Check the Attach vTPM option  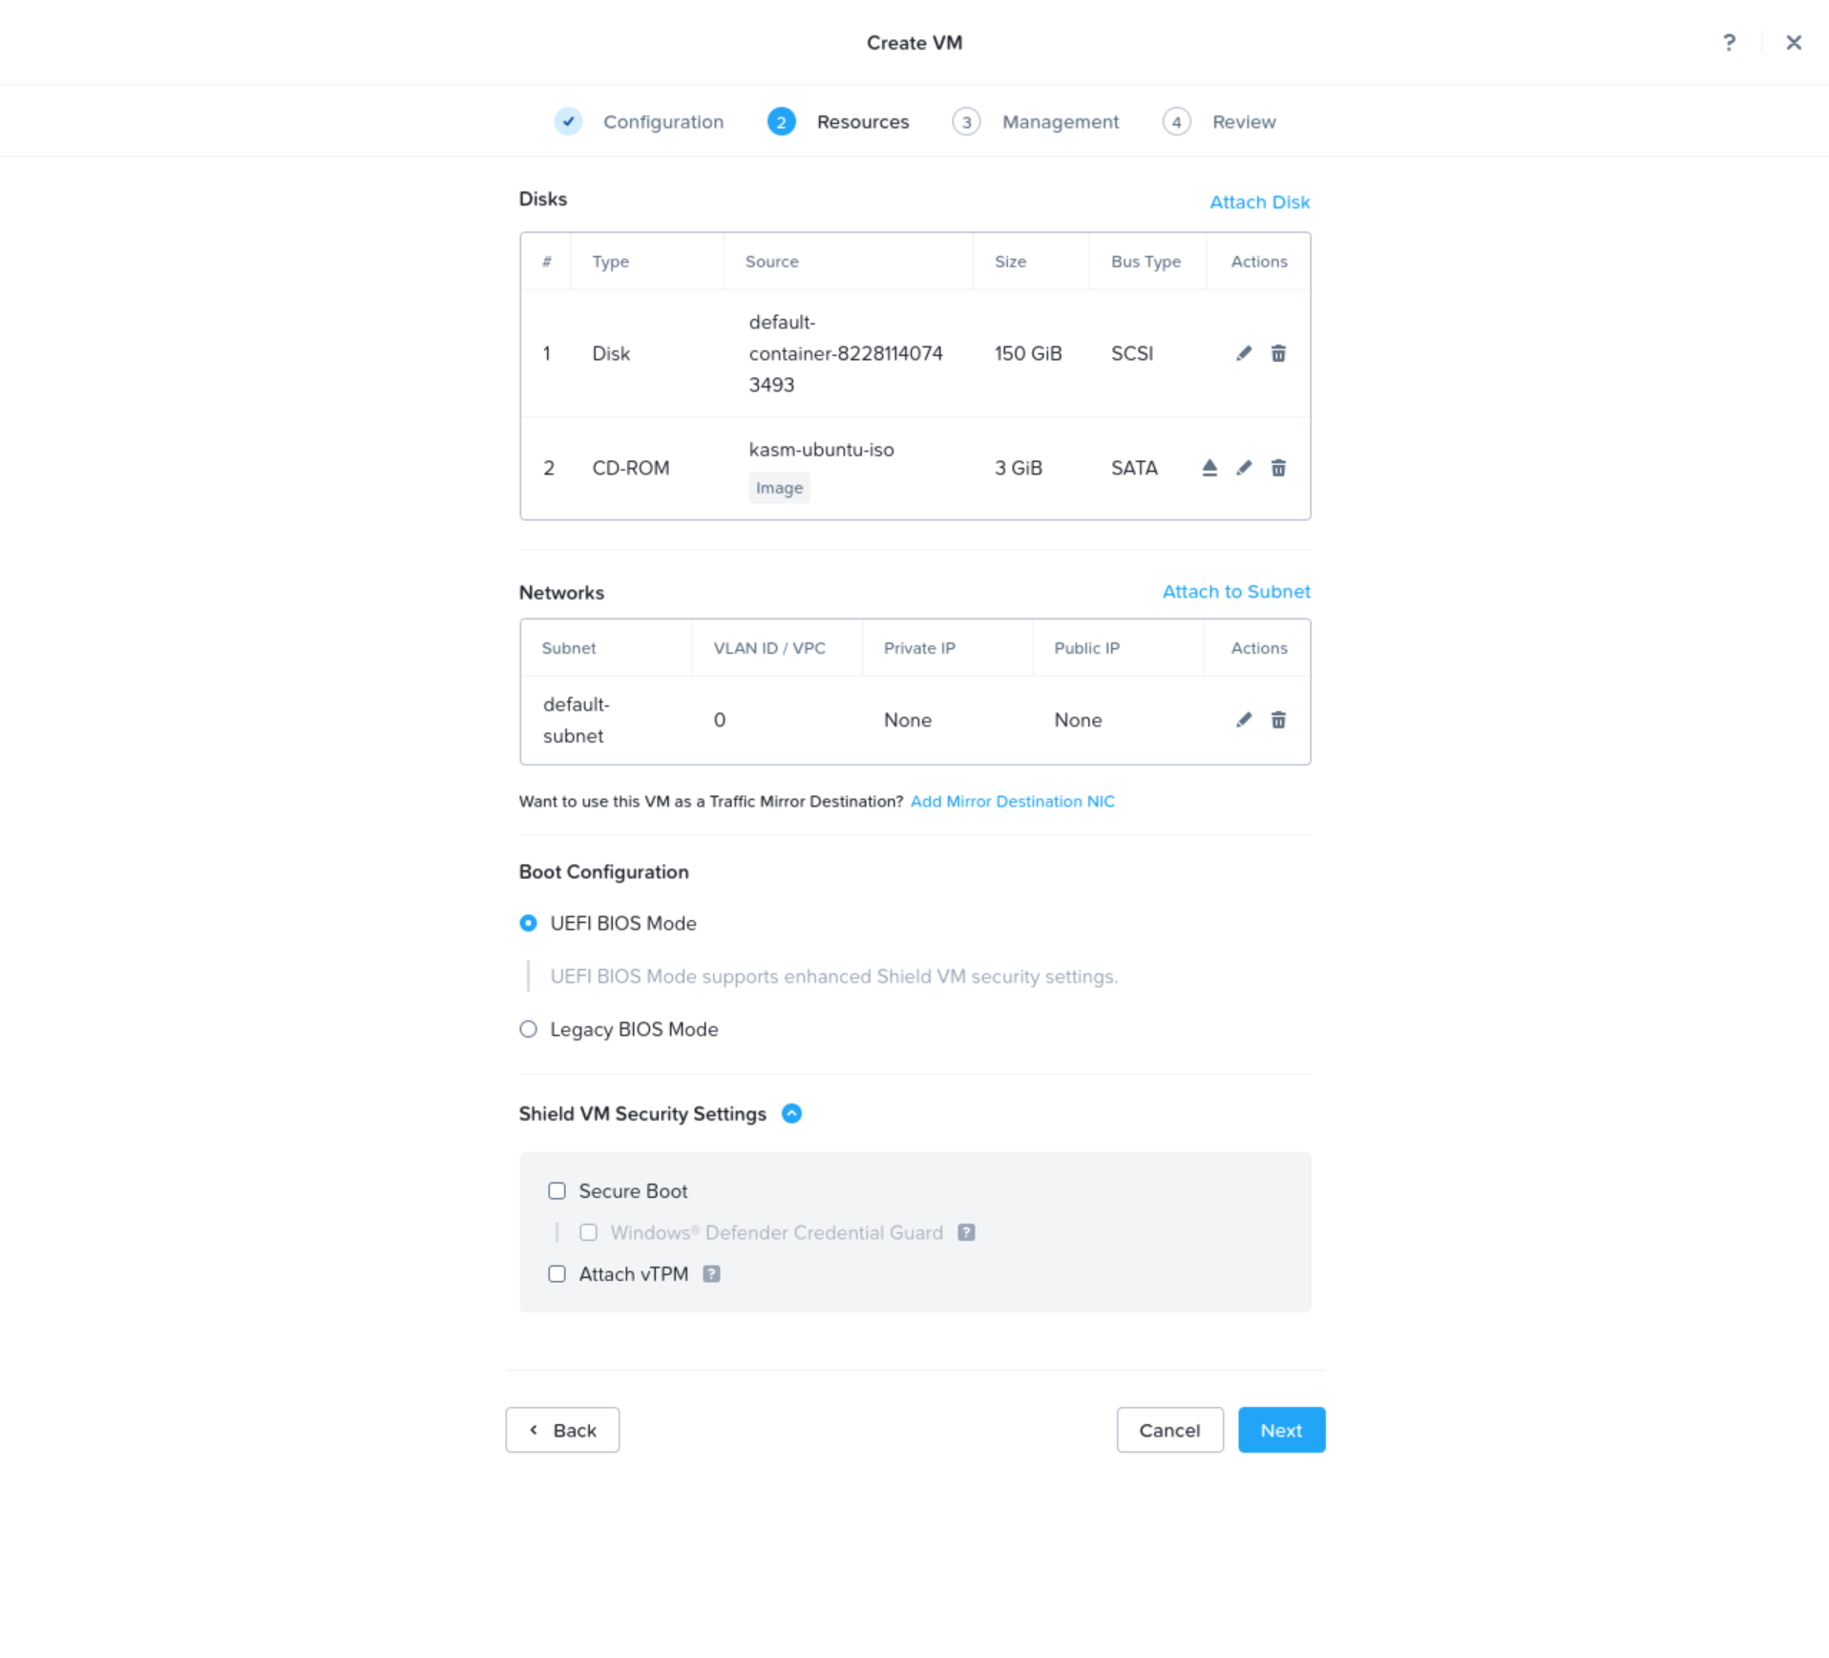click(557, 1273)
